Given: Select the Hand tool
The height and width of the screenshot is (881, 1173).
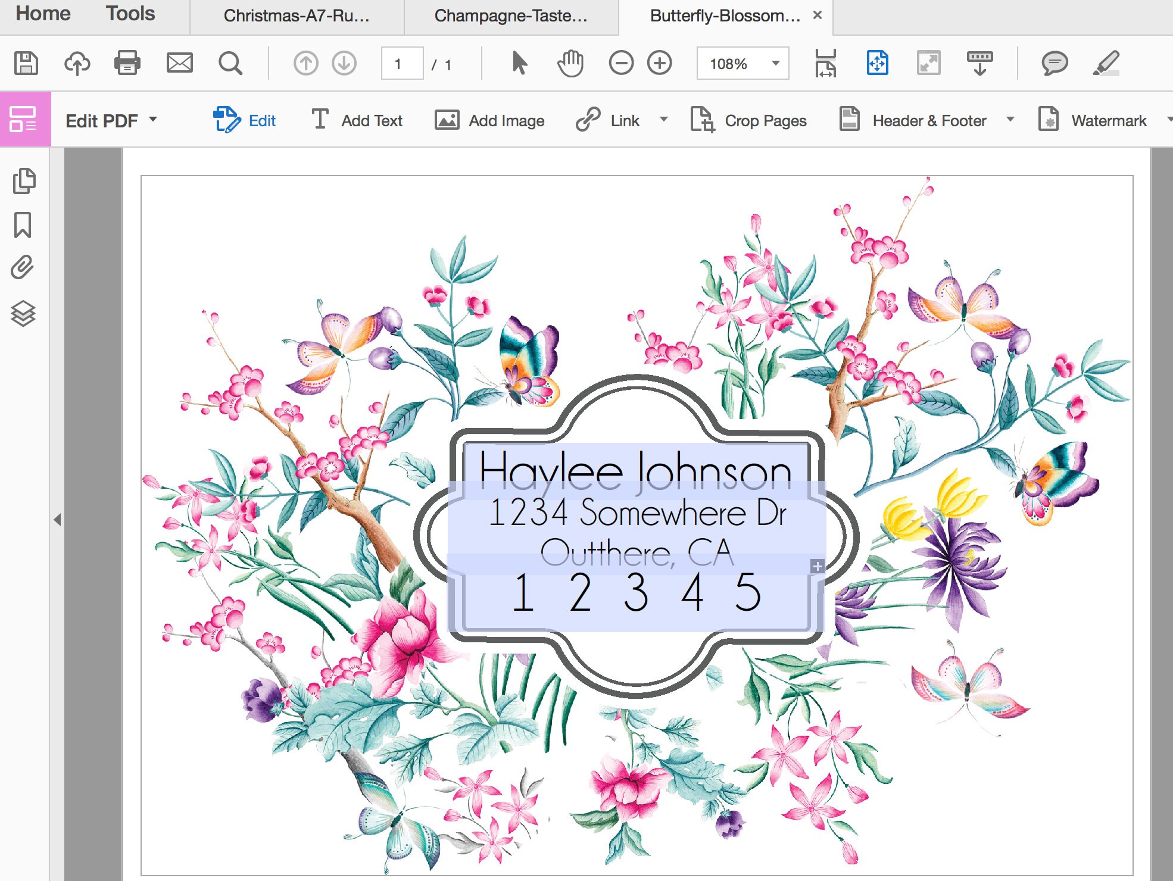Looking at the screenshot, I should point(570,63).
